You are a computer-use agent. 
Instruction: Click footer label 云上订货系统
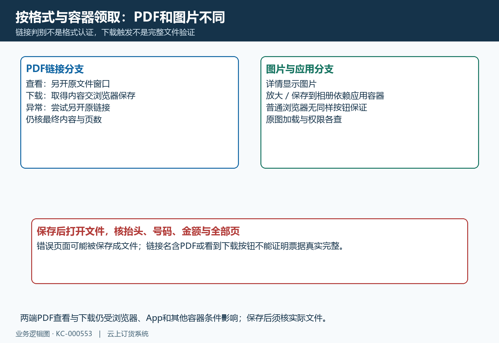tap(128, 334)
